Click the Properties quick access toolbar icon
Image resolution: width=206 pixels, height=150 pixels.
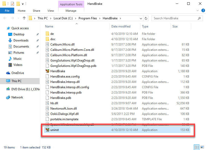coord(12,4)
